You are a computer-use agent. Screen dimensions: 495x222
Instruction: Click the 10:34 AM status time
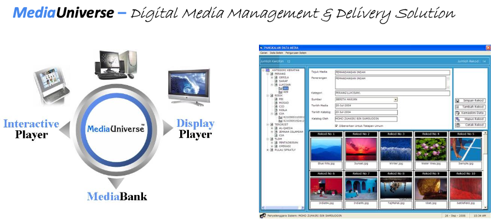480,216
